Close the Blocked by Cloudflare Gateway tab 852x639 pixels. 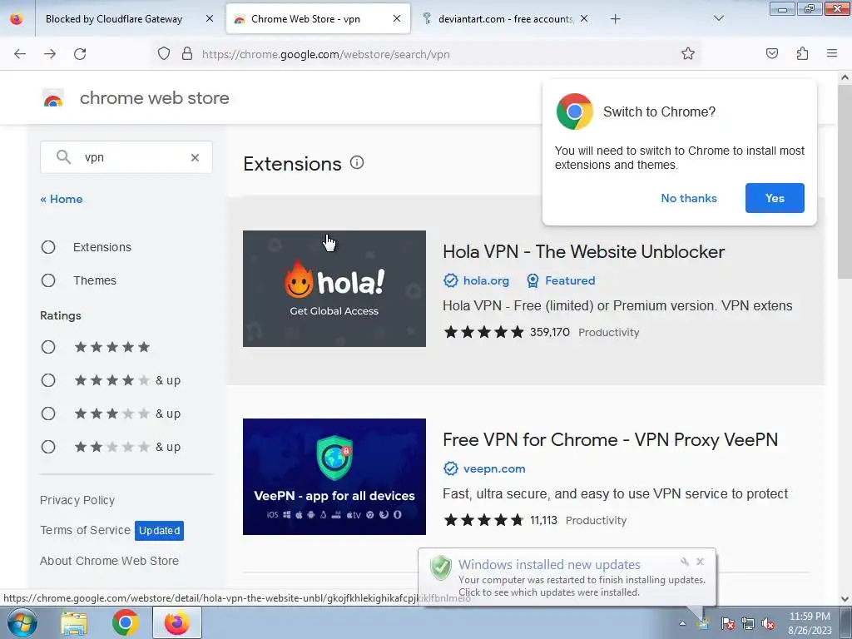coord(210,19)
